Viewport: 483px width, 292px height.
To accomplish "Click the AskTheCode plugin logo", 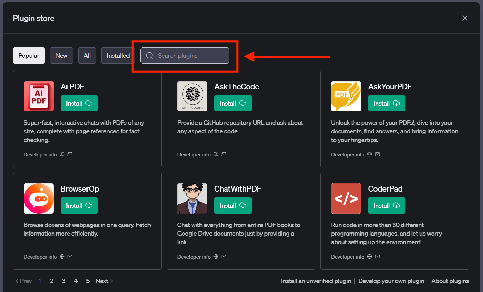I will 192,96.
